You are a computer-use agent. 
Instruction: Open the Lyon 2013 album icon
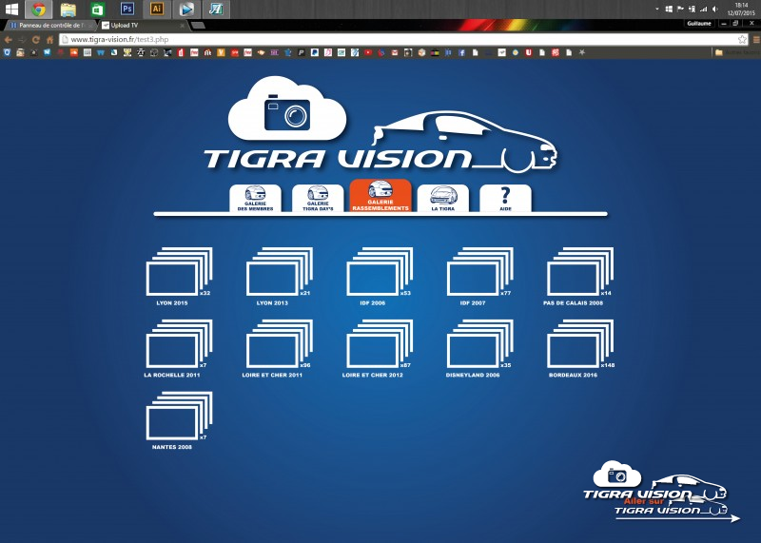[278, 273]
